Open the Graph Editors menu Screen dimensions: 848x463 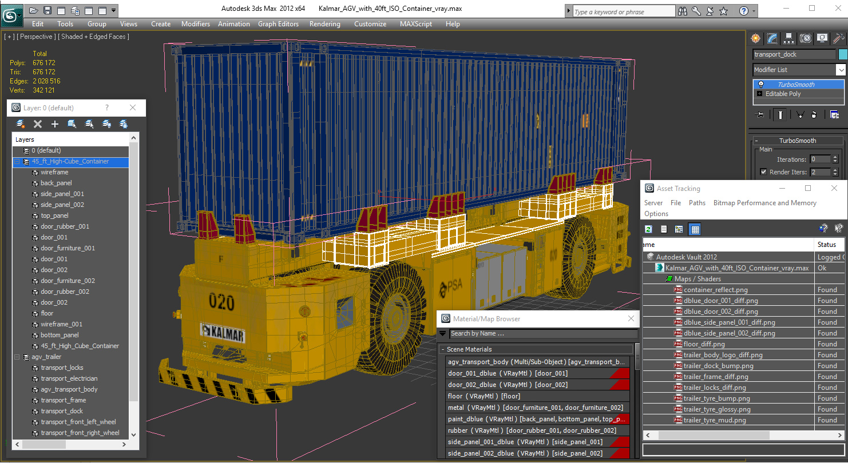279,24
